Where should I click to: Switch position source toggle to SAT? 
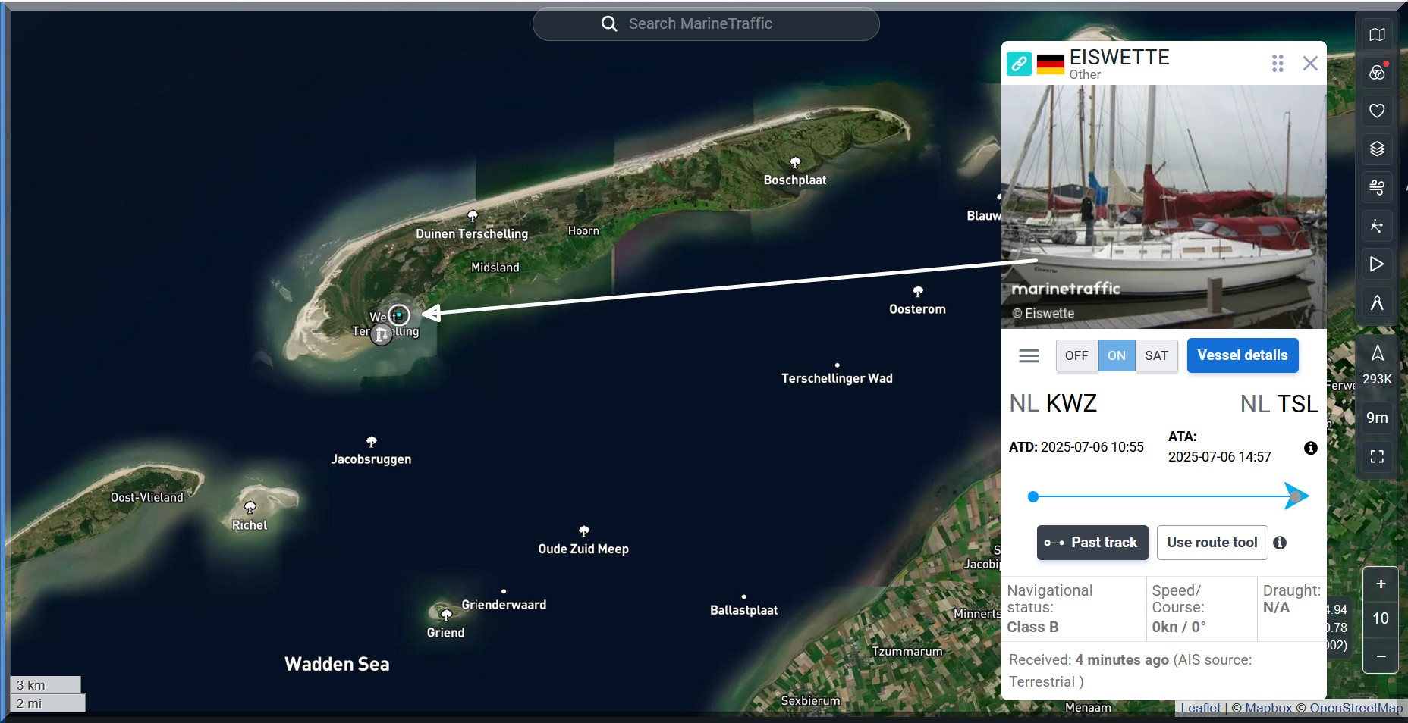pyautogui.click(x=1156, y=355)
